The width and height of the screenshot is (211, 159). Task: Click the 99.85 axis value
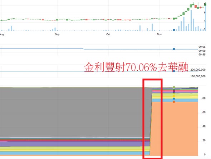tap(202, 55)
